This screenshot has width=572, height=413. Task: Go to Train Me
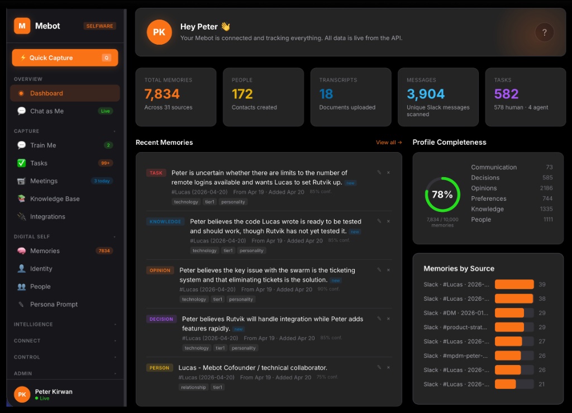pos(65,145)
